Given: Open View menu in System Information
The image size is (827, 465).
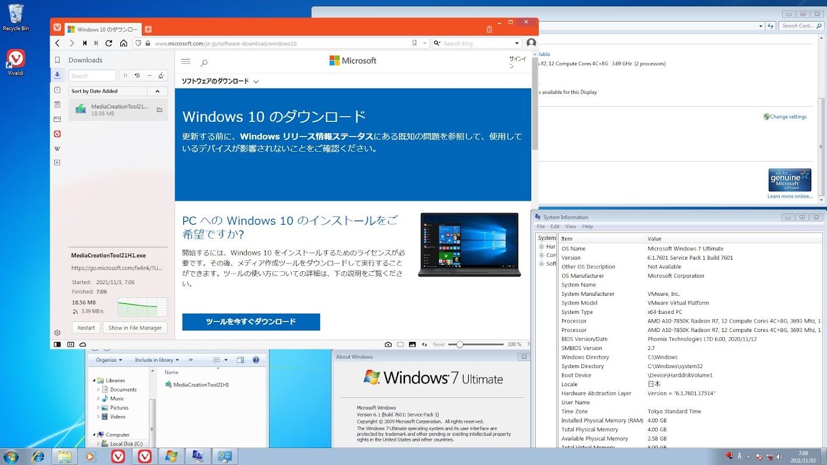Looking at the screenshot, I should [571, 226].
